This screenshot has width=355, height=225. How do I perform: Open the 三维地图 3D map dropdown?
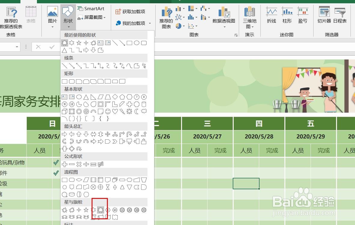pos(250,17)
